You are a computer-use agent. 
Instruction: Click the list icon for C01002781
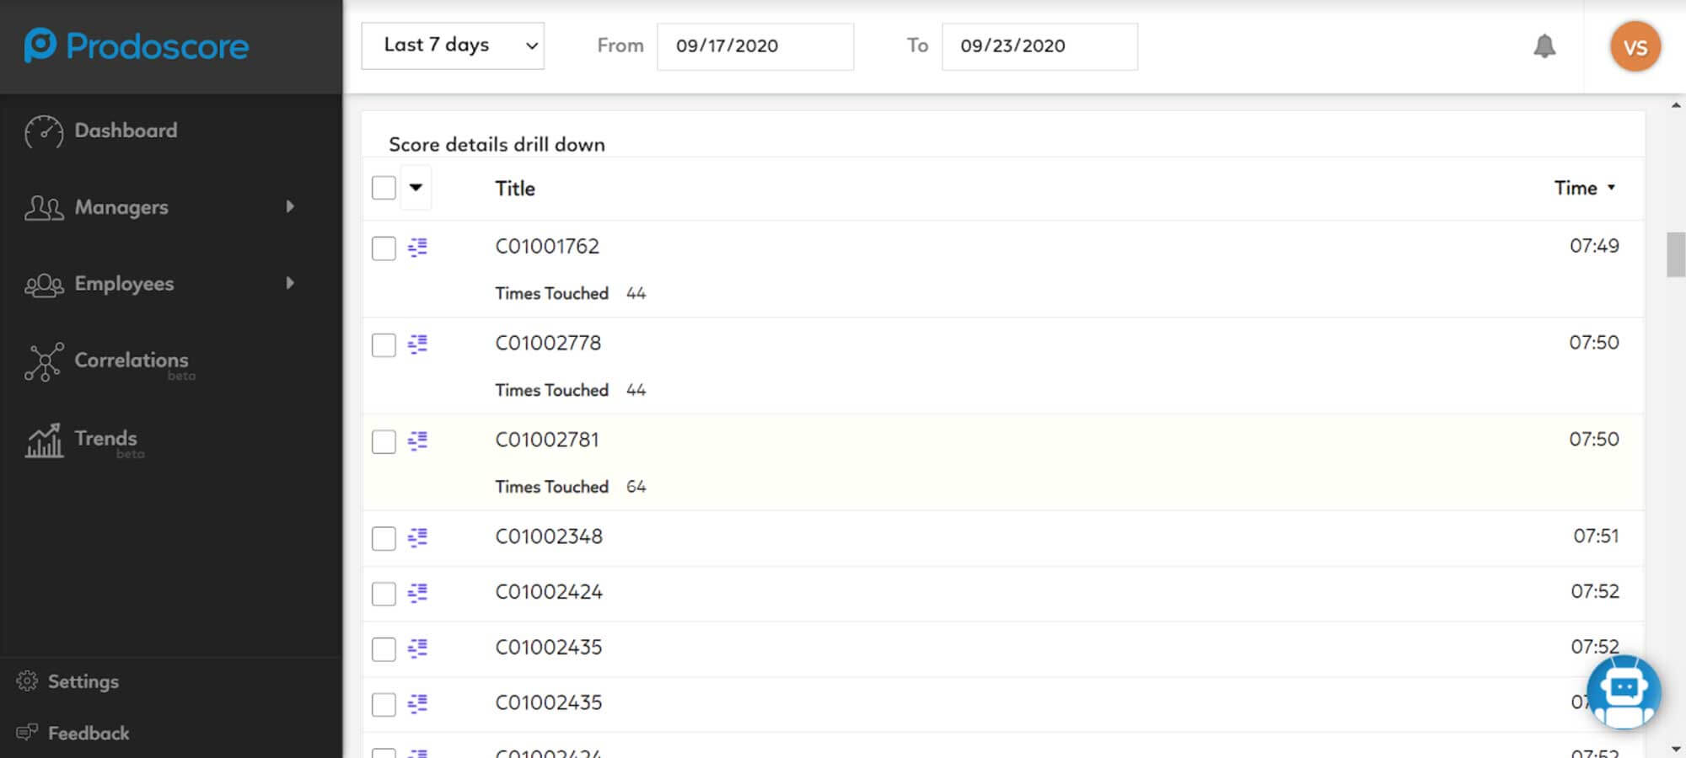click(x=417, y=440)
